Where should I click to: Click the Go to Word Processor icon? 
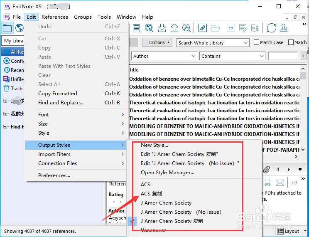[255, 28]
